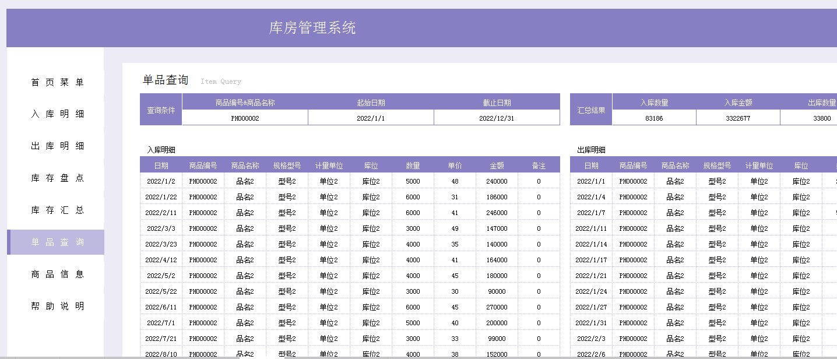Viewport: 837px width, 359px height.
Task: Open the 首页菜单 sidebar item
Action: (57, 82)
